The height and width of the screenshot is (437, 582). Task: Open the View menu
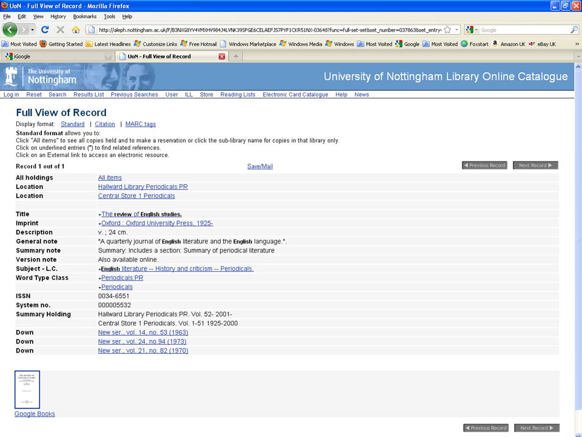click(x=38, y=16)
